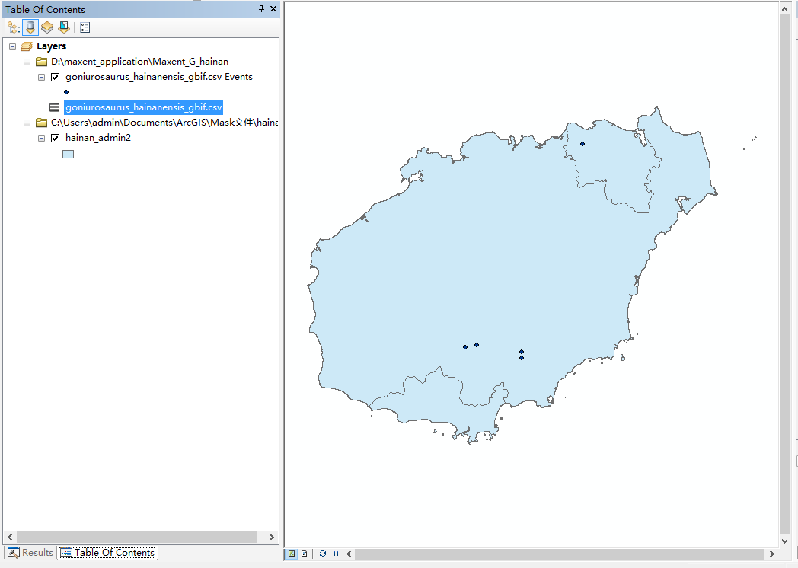This screenshot has width=798, height=568.
Task: Click map vertical scrollbar up arrow
Action: (x=785, y=8)
